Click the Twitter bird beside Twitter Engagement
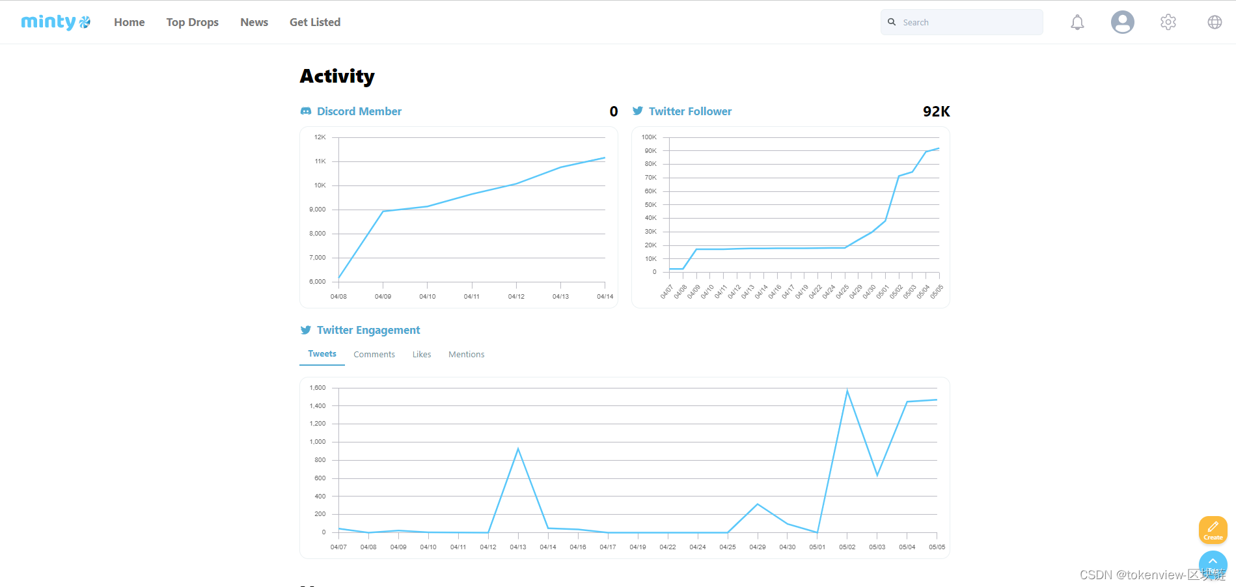 pos(306,330)
